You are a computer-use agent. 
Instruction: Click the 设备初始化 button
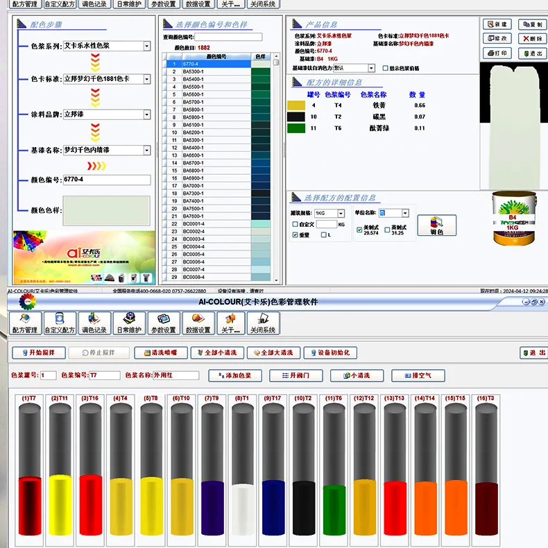tap(330, 352)
